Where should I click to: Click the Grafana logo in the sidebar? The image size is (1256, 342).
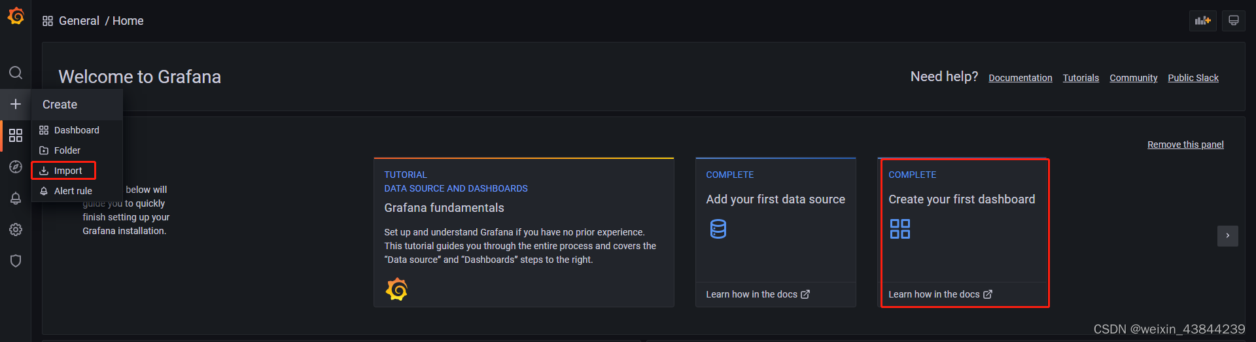click(x=16, y=16)
